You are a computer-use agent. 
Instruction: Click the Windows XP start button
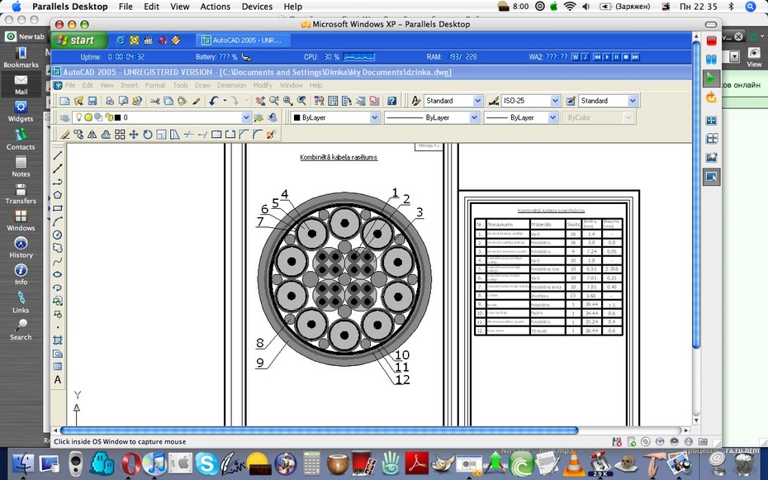[x=80, y=40]
